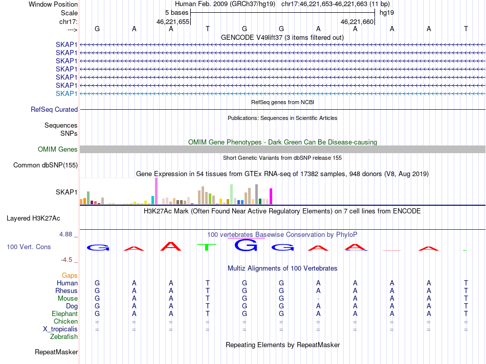Open Publications: Sequences in Scientific Articles title

click(x=282, y=118)
